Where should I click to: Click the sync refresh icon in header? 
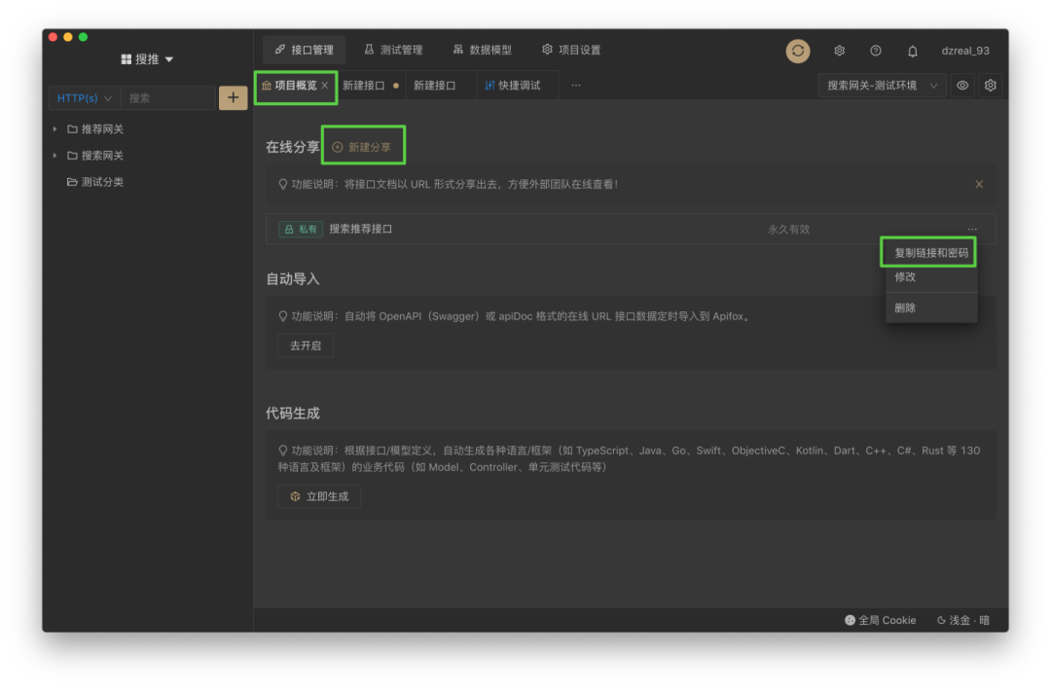798,51
